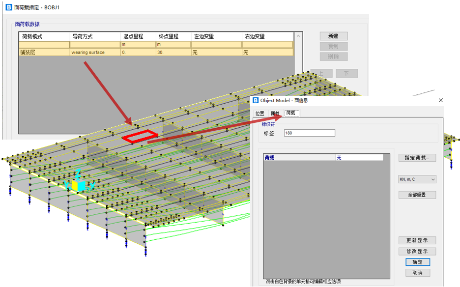Click the app icon in 面荷载指定 title bar

[8, 7]
